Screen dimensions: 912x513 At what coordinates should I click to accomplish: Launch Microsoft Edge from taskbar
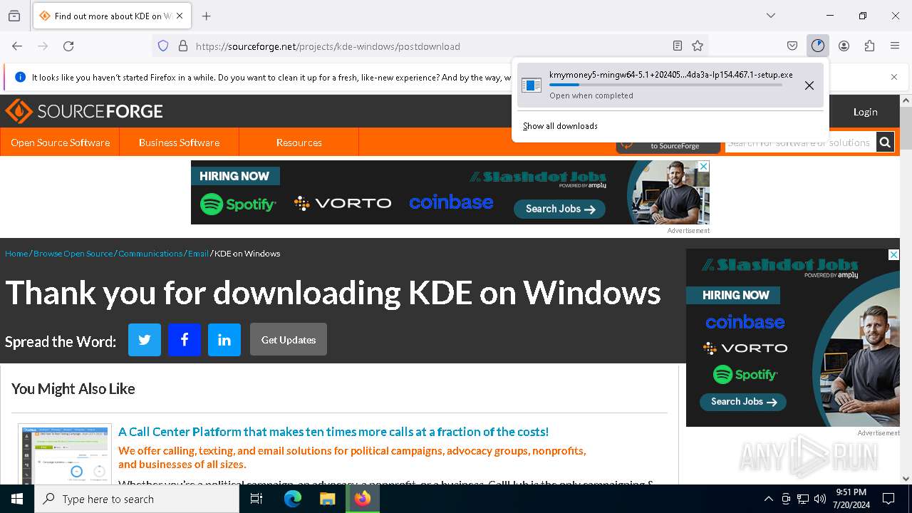point(293,499)
